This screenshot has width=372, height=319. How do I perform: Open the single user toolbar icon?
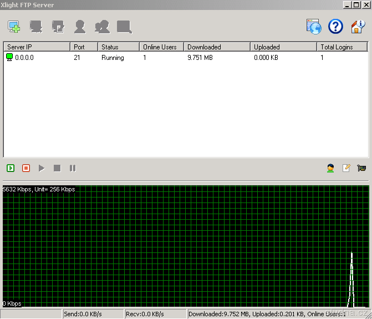point(80,26)
